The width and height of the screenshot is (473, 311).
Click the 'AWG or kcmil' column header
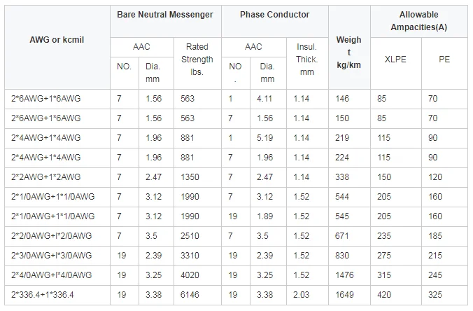(x=57, y=40)
